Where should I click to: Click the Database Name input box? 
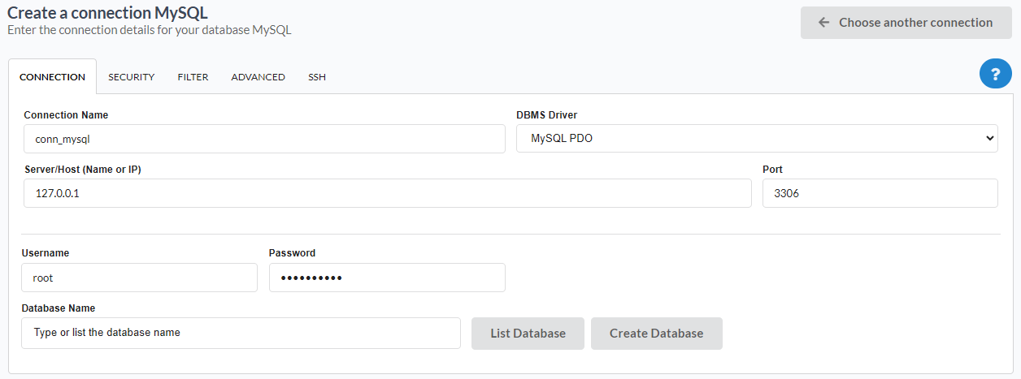(x=241, y=333)
